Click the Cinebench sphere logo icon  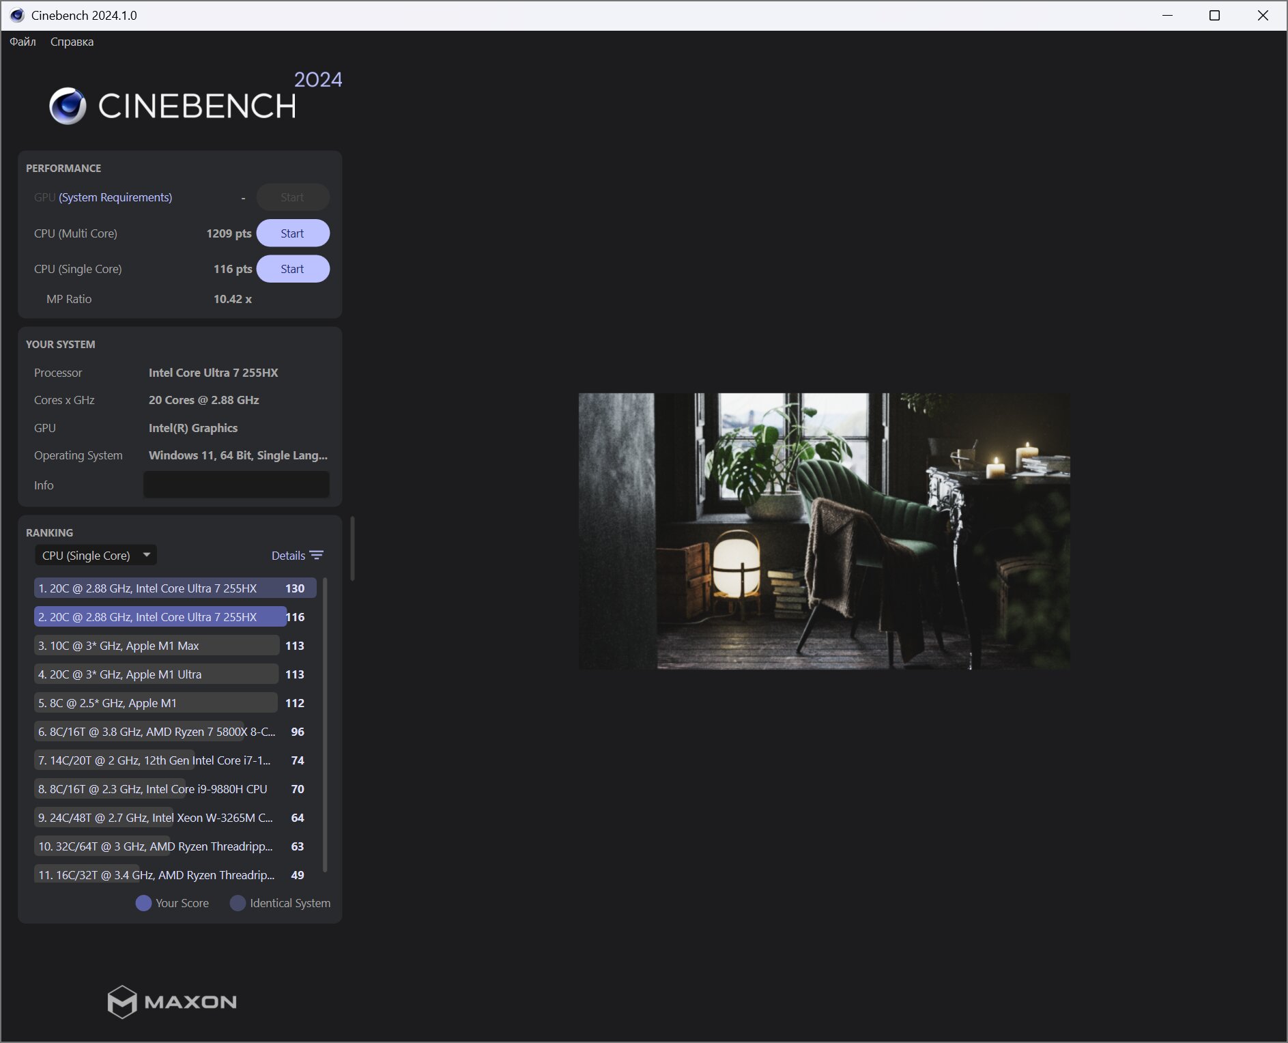(68, 106)
